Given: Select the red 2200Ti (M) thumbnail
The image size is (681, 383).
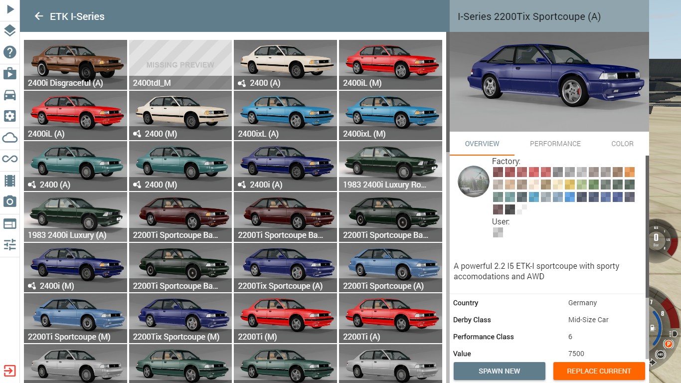Looking at the screenshot, I should 285,318.
